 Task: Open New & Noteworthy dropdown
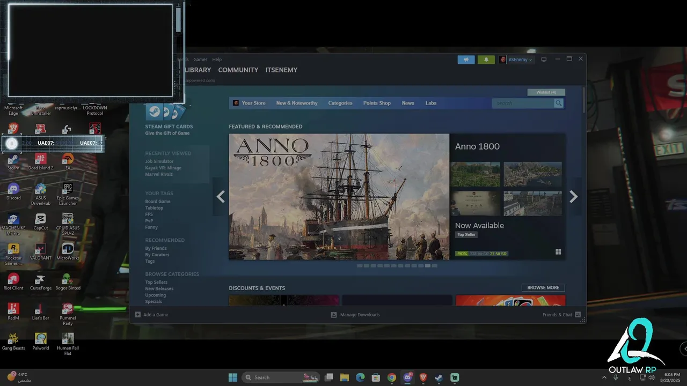[297, 103]
